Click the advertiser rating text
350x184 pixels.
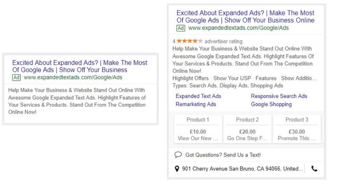coord(223,41)
